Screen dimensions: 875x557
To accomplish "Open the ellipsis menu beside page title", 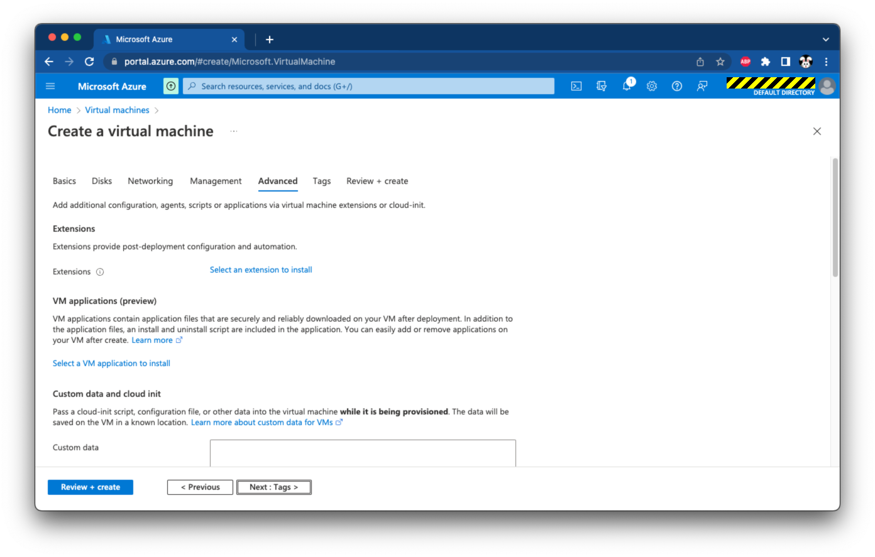I will click(234, 131).
